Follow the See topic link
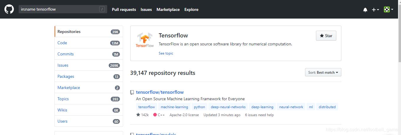Viewport: 401px width, 135px height. [x=166, y=53]
